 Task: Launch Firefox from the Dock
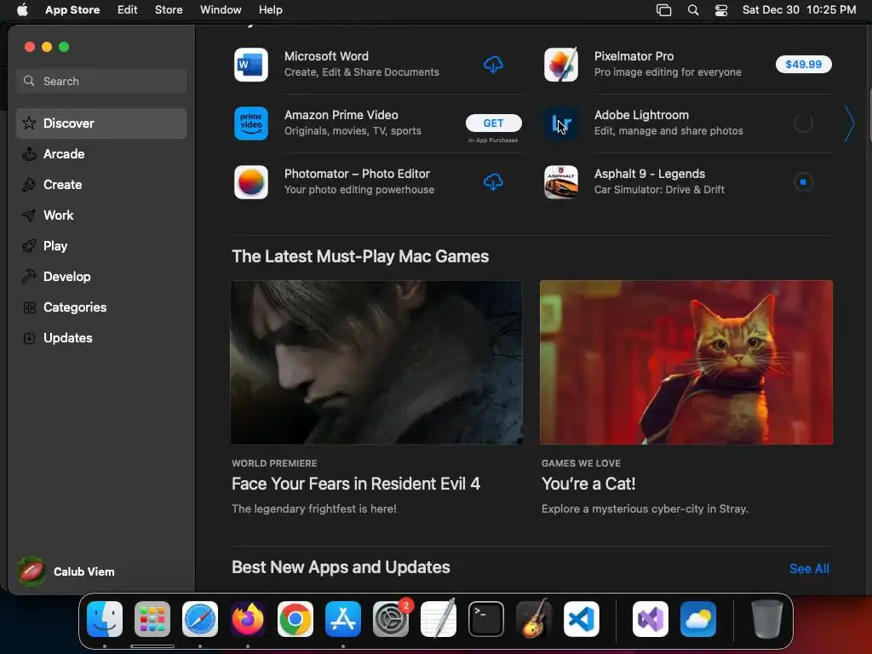(x=248, y=619)
